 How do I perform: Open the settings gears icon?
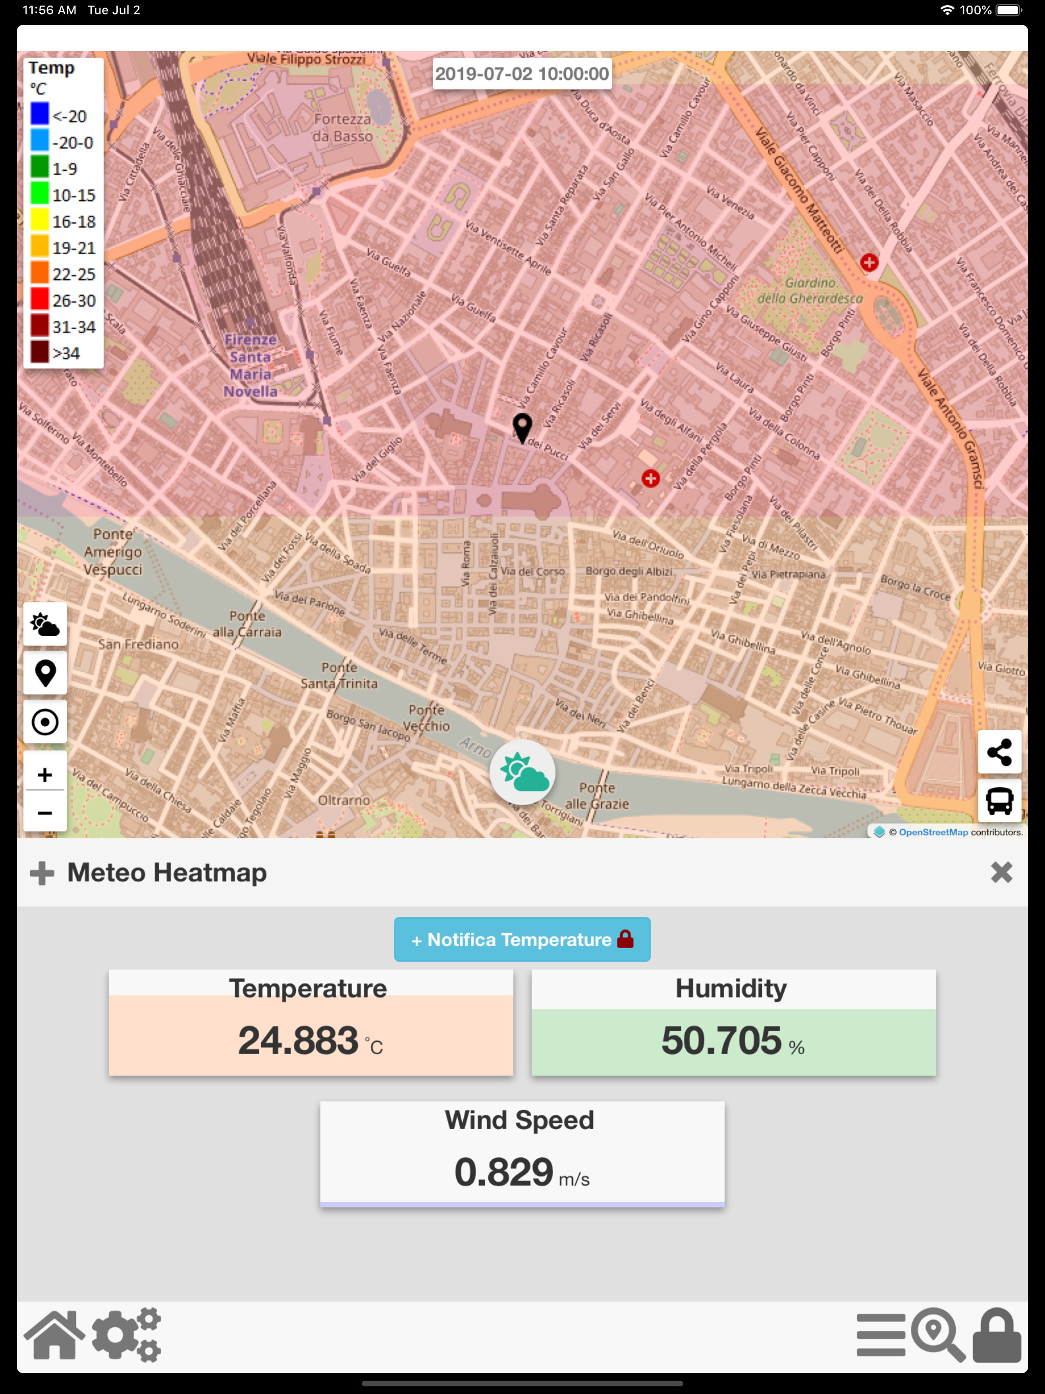tap(127, 1335)
